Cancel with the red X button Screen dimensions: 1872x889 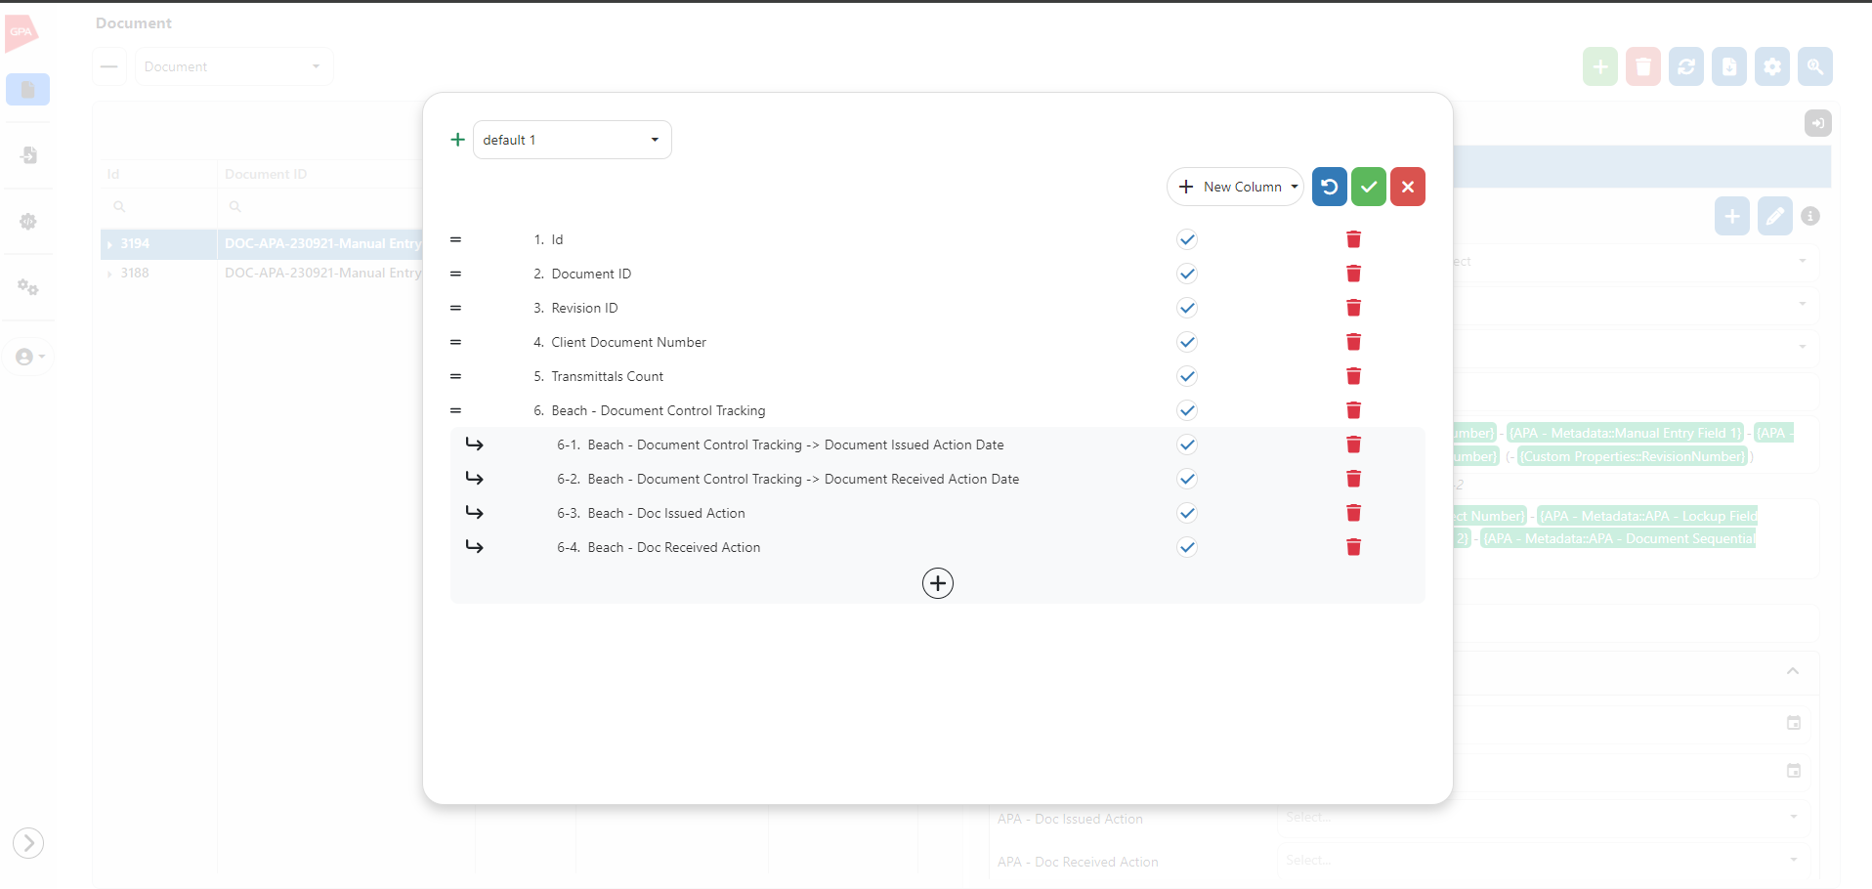[1407, 187]
